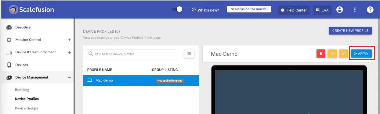Click the Device & User Enrollment icon
The image size is (380, 114).
coord(9,52)
